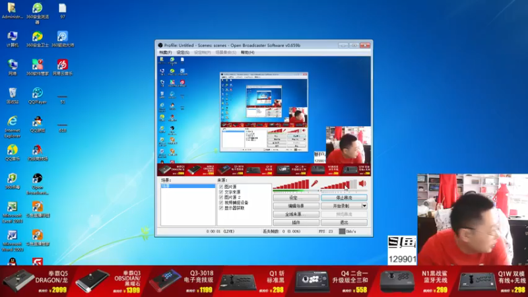Open Internet Explorer desktop icon
Screen dimensions: 528x297
tap(12, 127)
